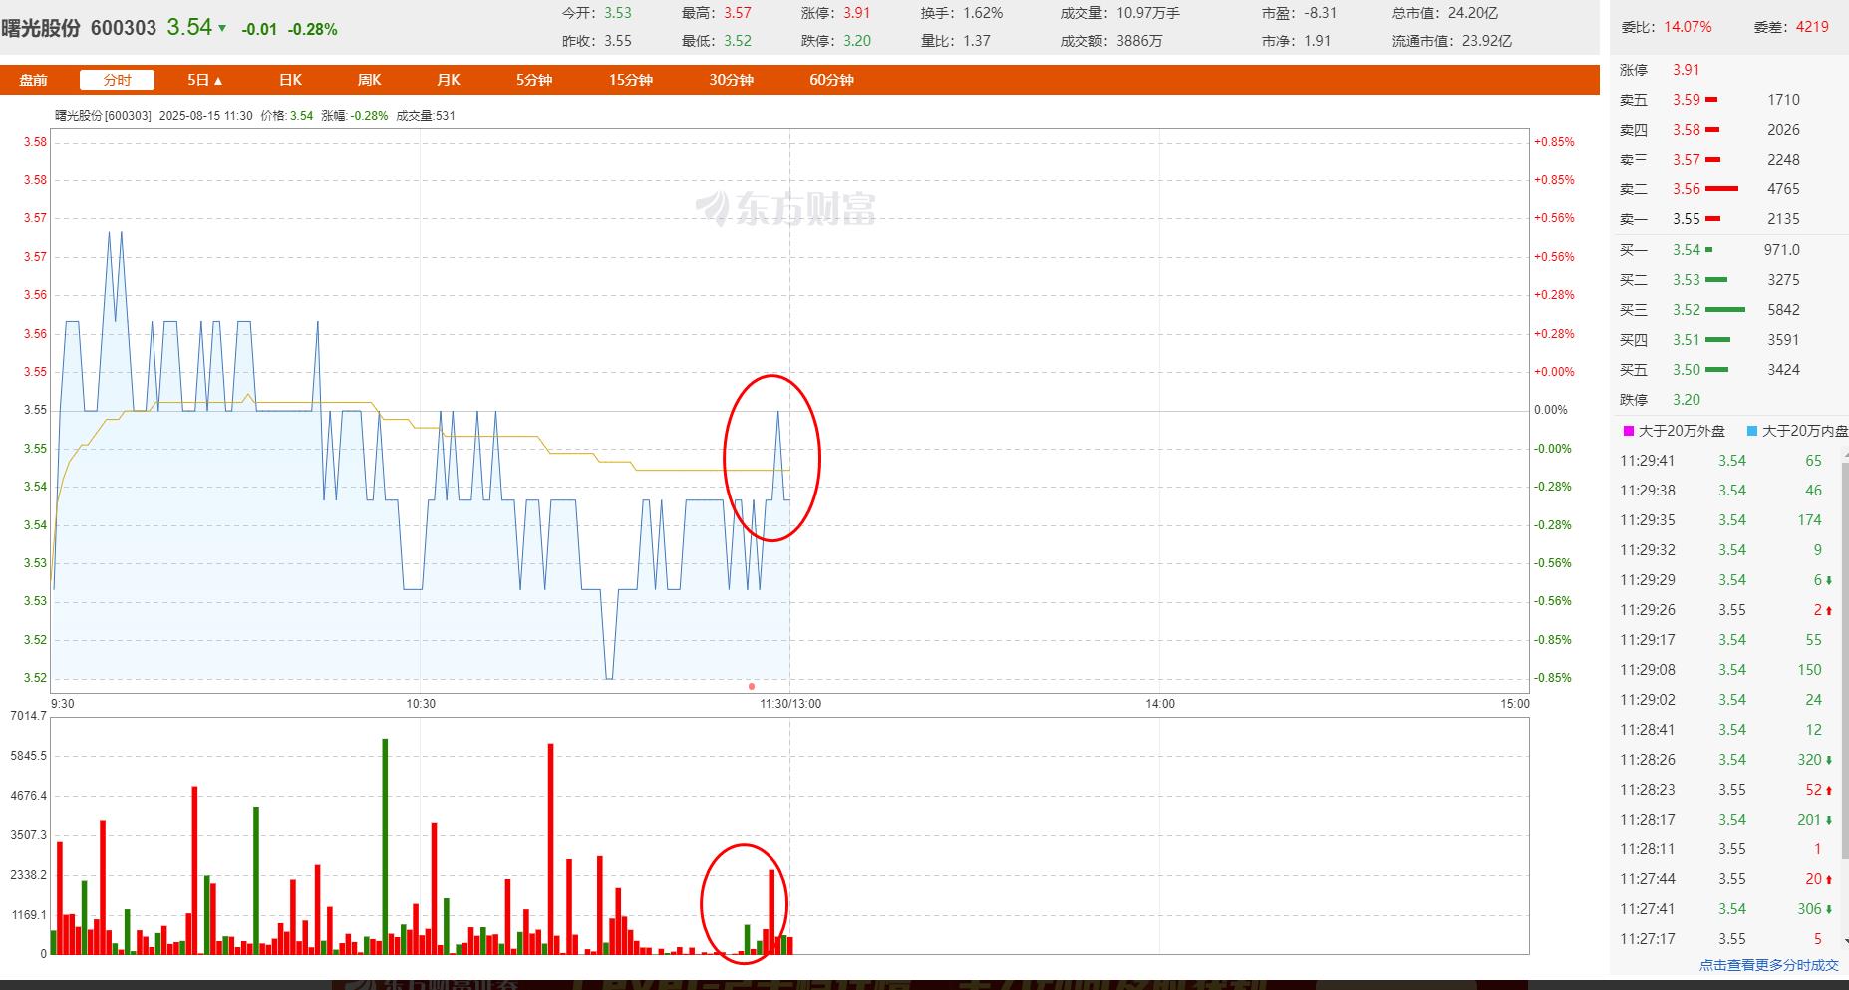Click the 买三 volume 5842
Screen dimensions: 1849x990
pyautogui.click(x=1783, y=310)
